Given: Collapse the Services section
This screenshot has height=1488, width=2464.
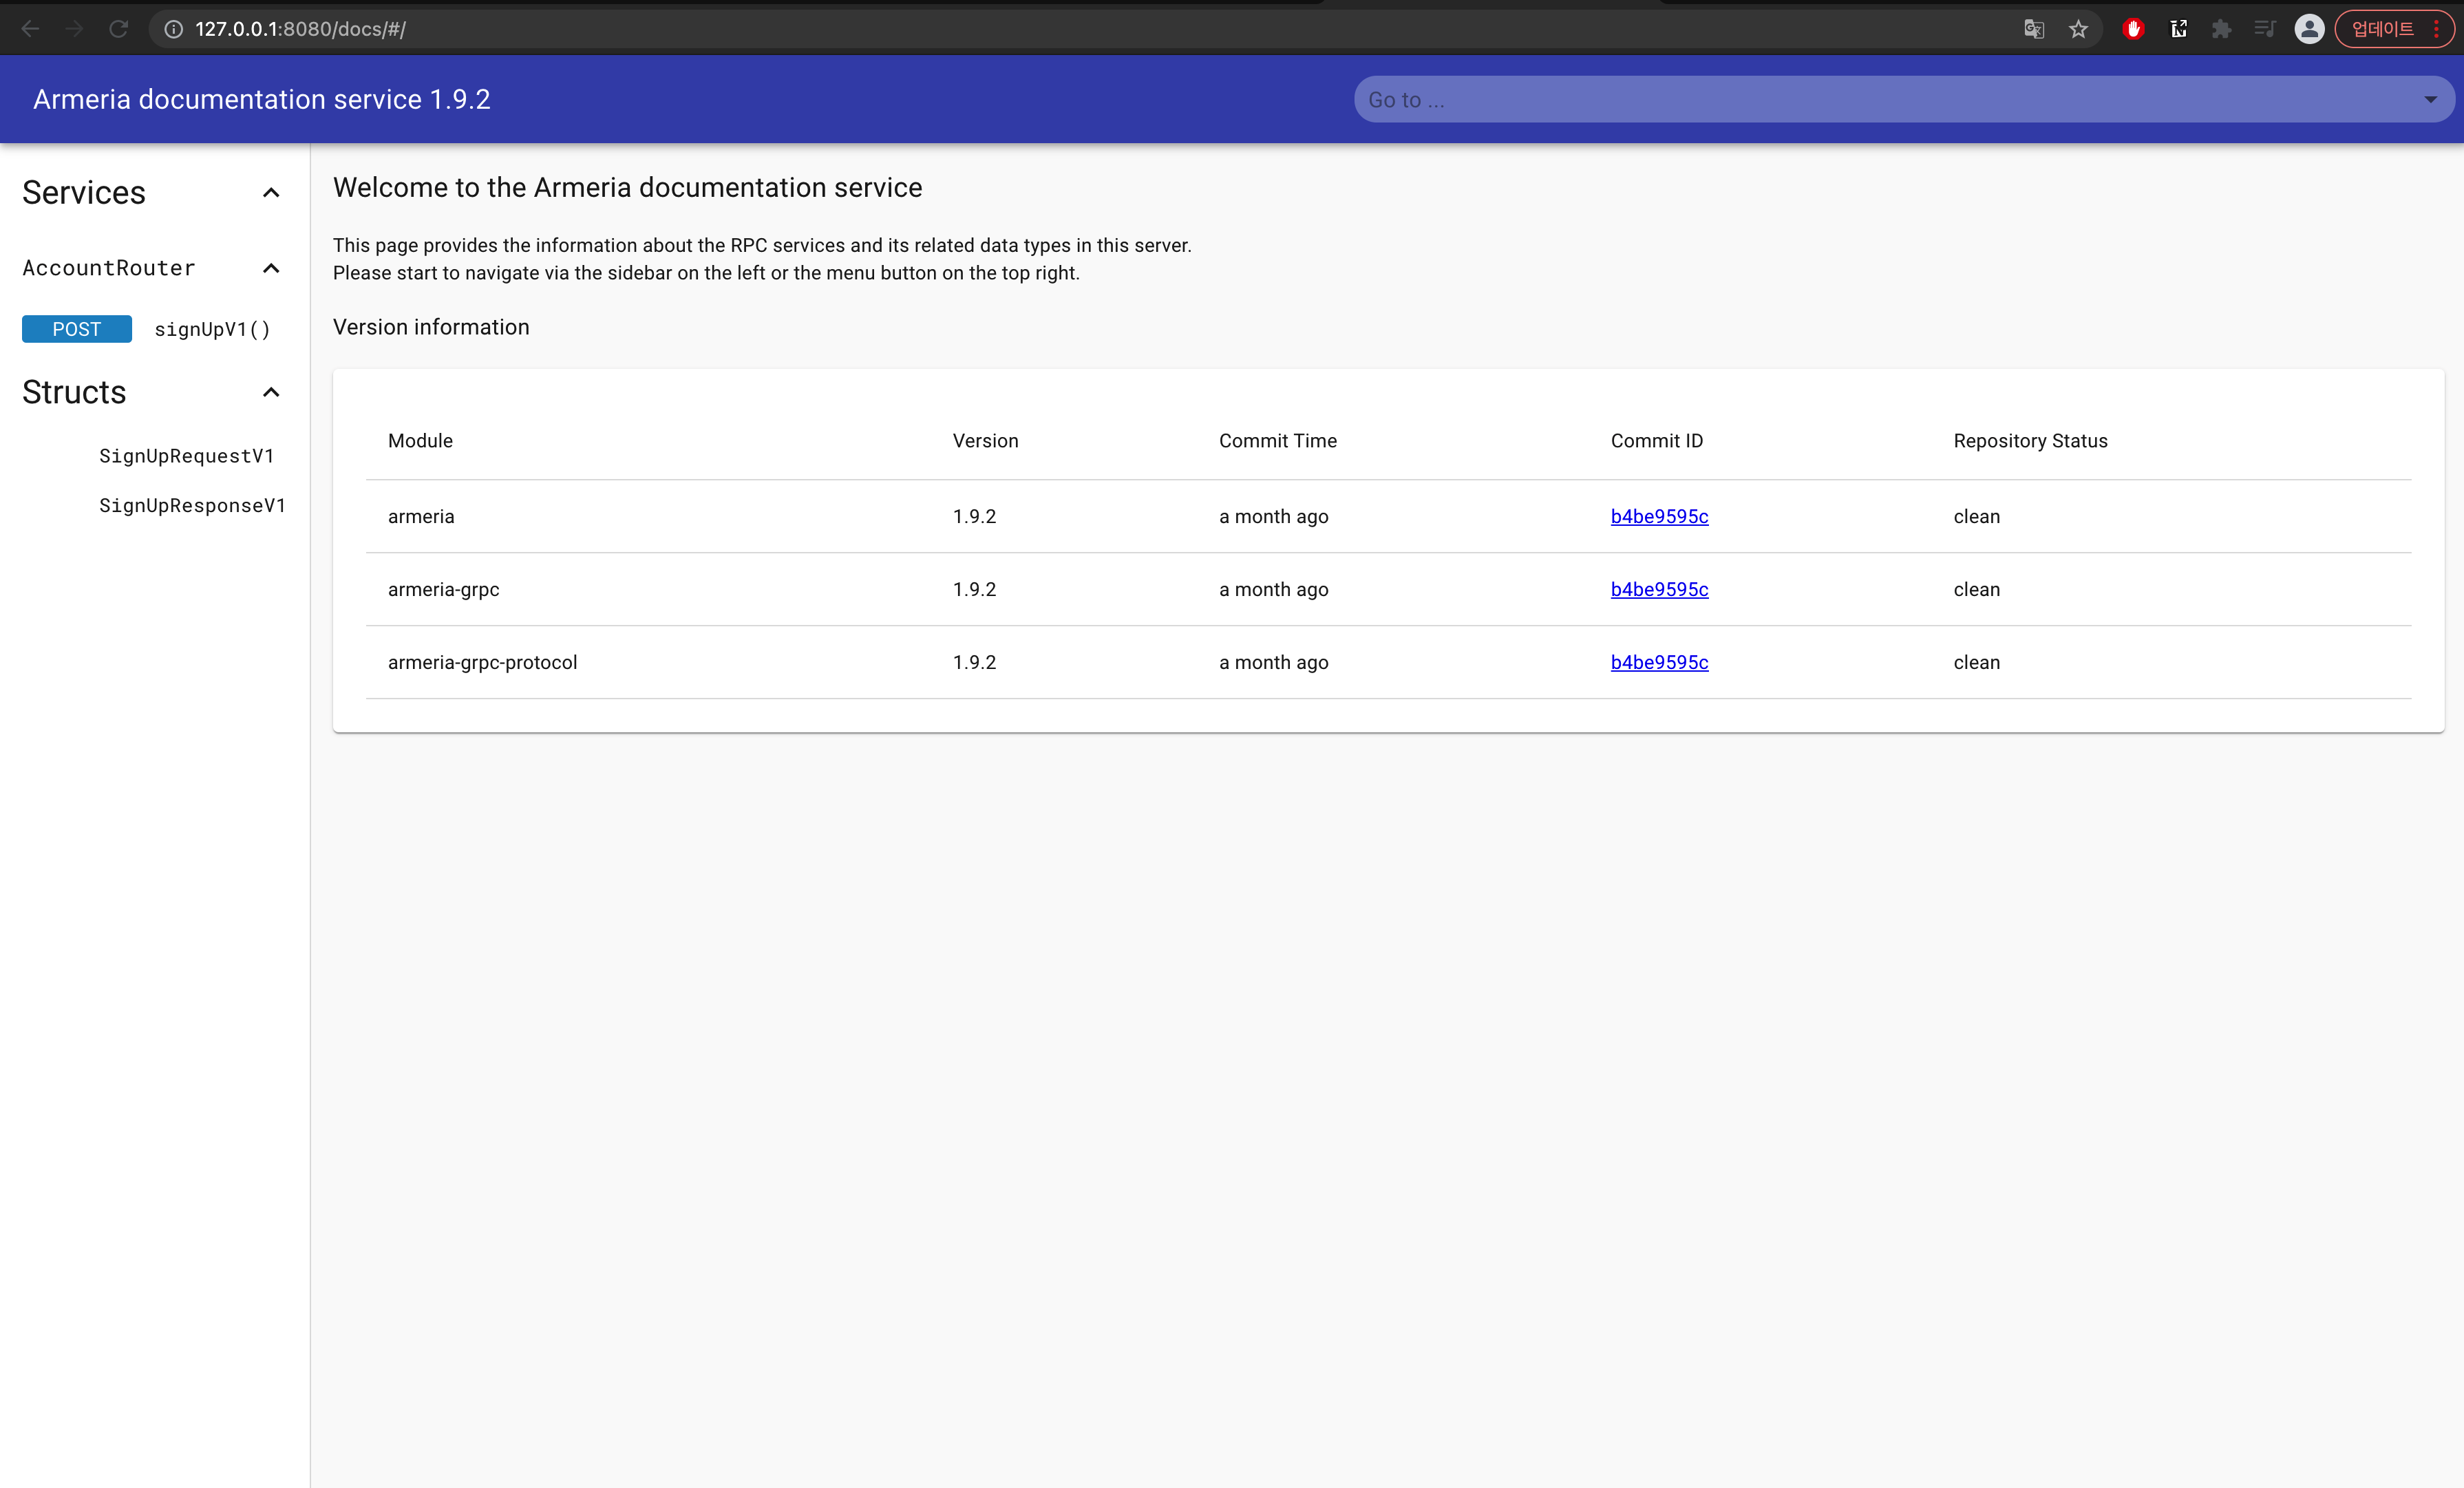Looking at the screenshot, I should point(271,192).
